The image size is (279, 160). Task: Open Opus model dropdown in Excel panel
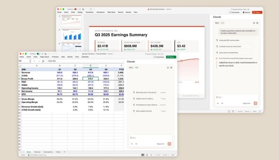pos(161,144)
